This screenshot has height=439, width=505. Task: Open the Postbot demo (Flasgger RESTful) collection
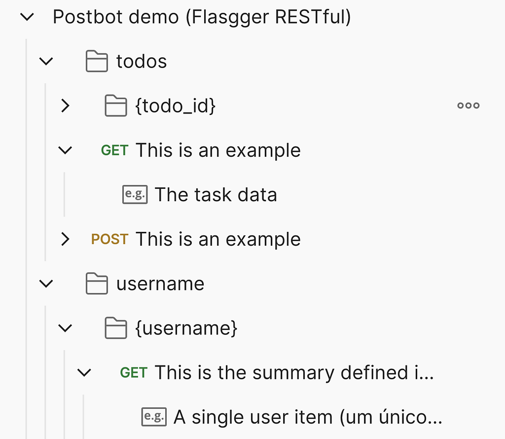tap(202, 17)
